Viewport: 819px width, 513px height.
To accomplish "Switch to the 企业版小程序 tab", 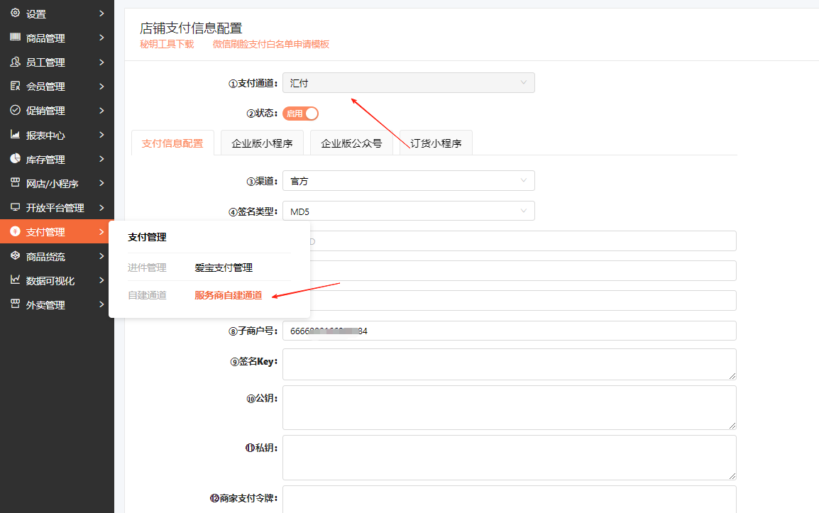I will [262, 143].
